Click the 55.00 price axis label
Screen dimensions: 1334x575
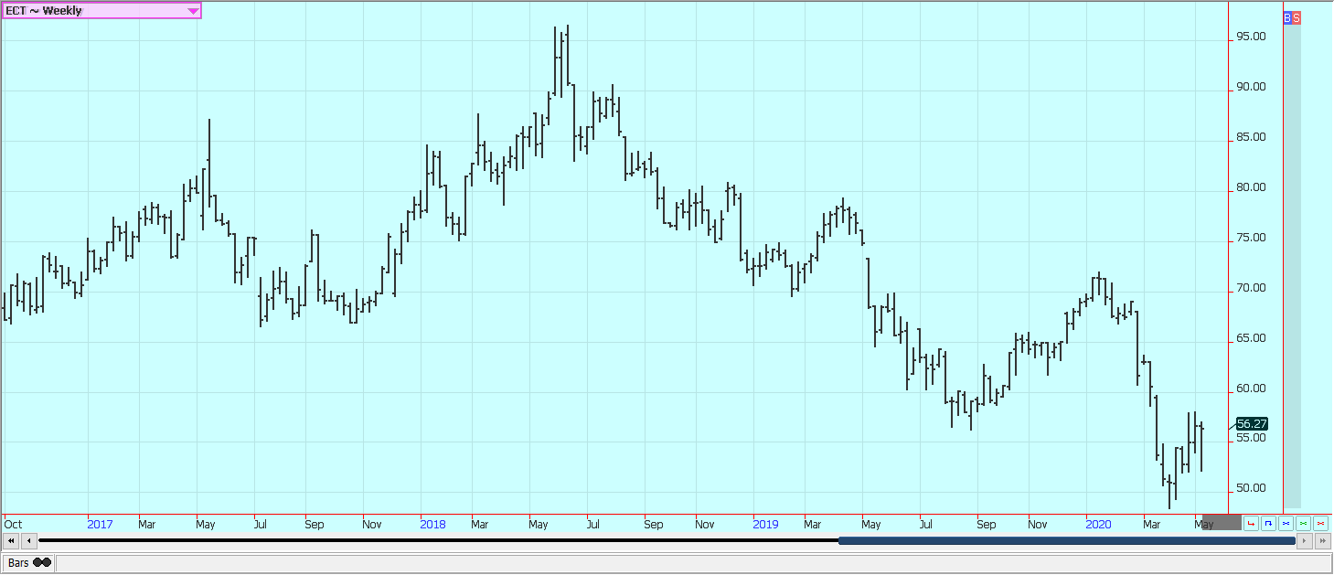click(x=1252, y=438)
